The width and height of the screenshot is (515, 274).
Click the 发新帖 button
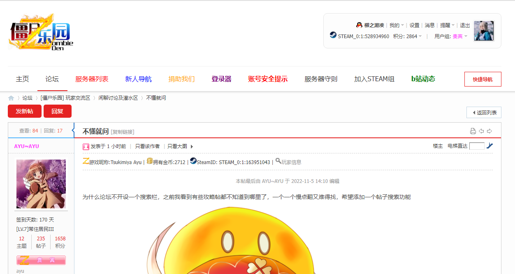coord(25,111)
